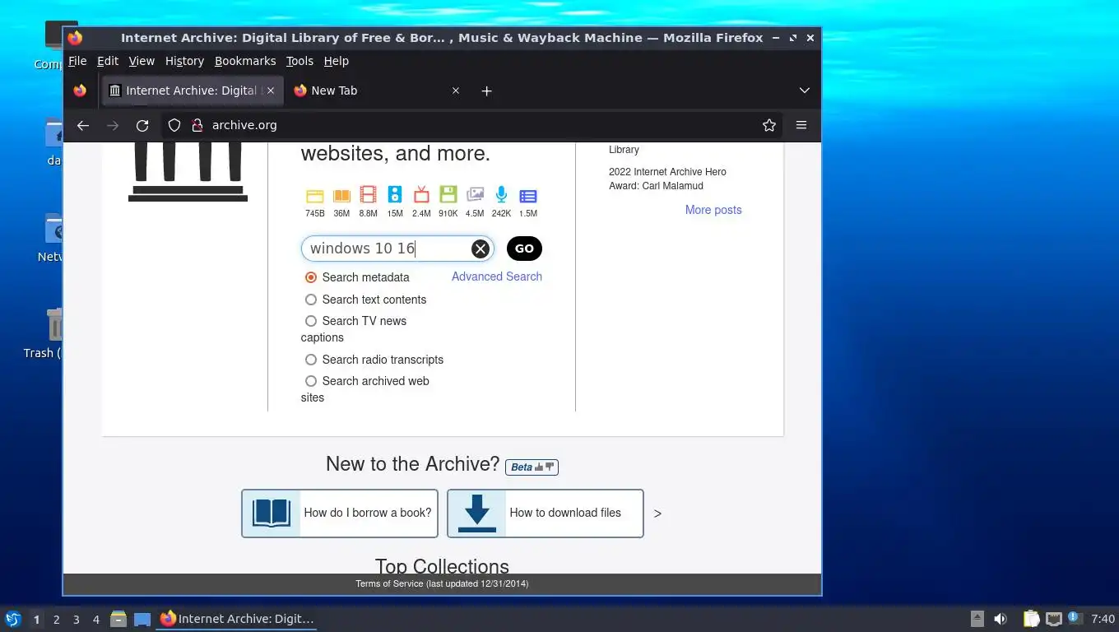
Task: Open the audio media icon
Action: (395, 195)
